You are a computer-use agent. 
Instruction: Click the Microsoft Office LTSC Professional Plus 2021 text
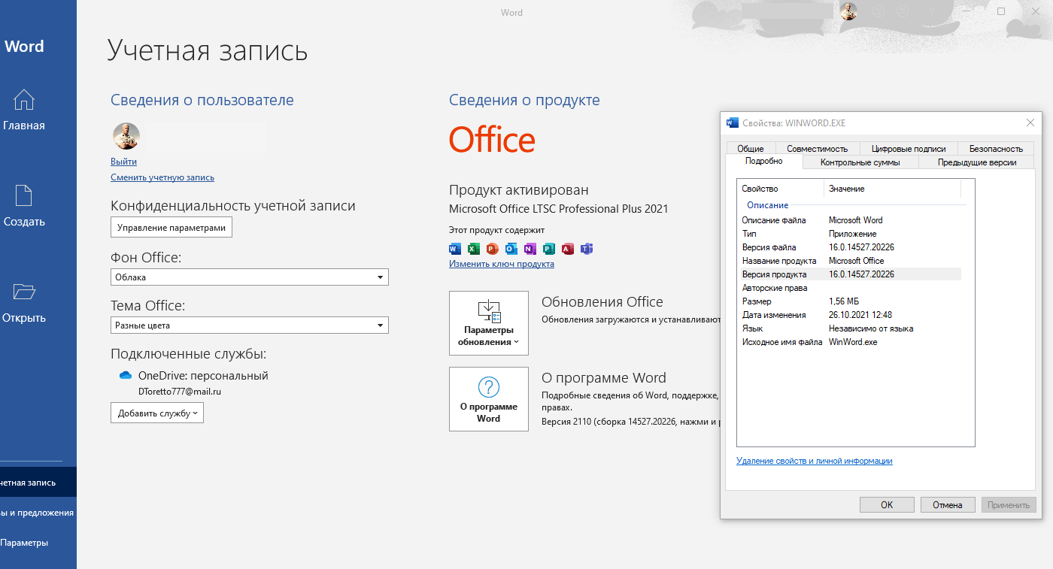tap(558, 209)
